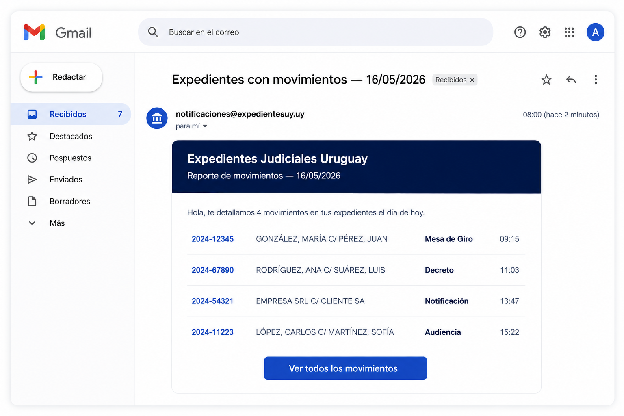Click the Enviados send arrow icon

click(32, 180)
